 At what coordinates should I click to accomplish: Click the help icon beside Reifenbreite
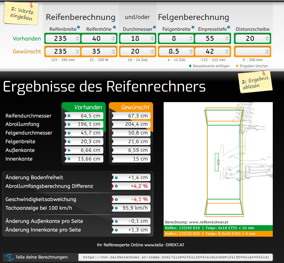pos(78,28)
